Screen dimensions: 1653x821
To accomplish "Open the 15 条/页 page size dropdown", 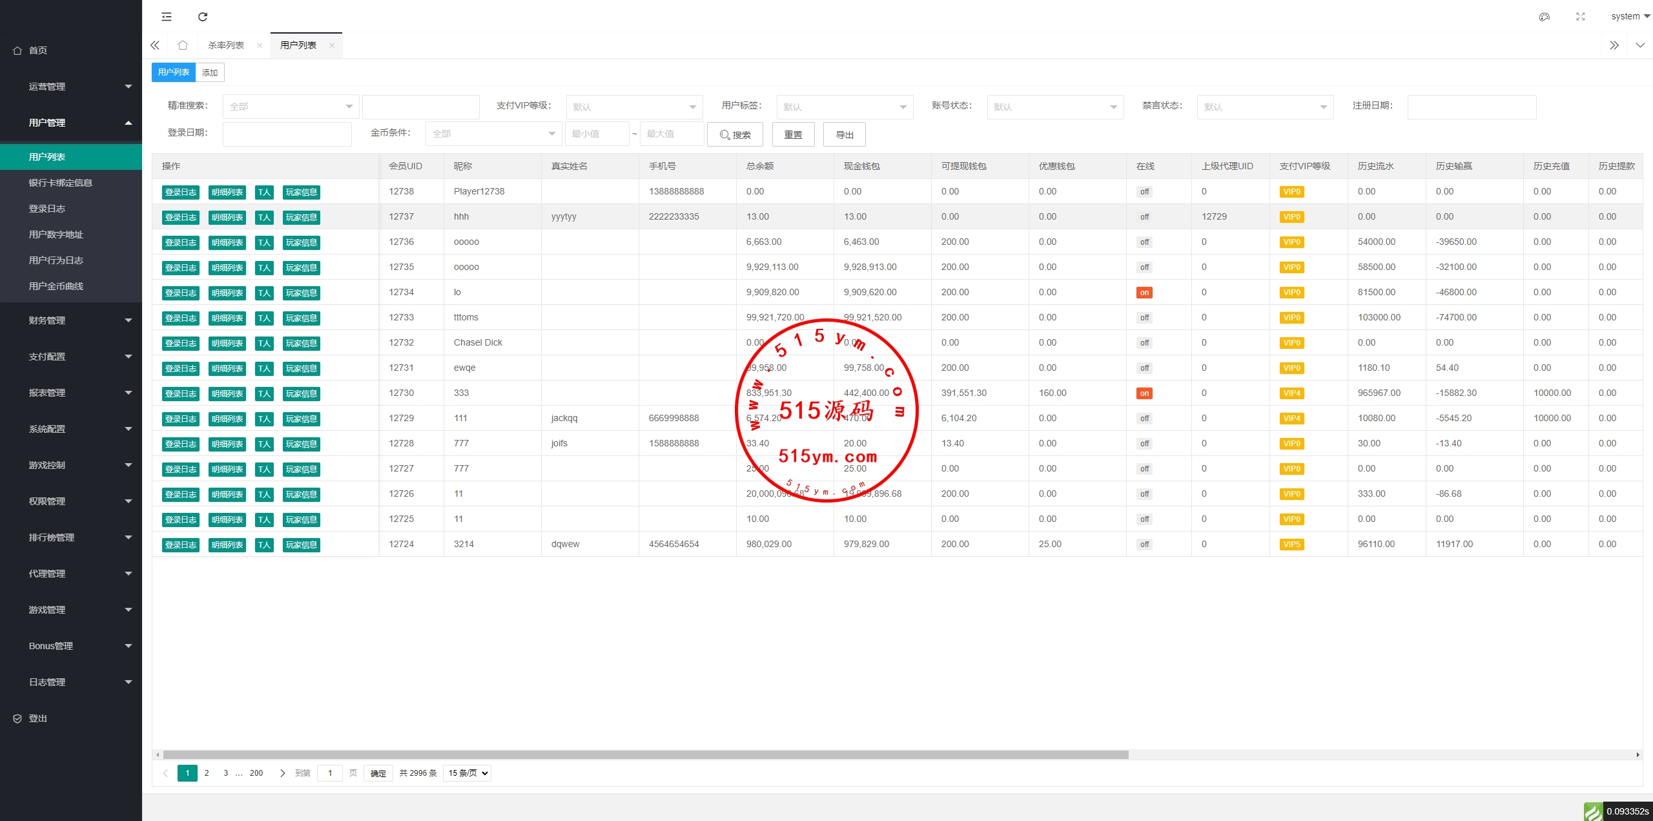I will tap(467, 773).
